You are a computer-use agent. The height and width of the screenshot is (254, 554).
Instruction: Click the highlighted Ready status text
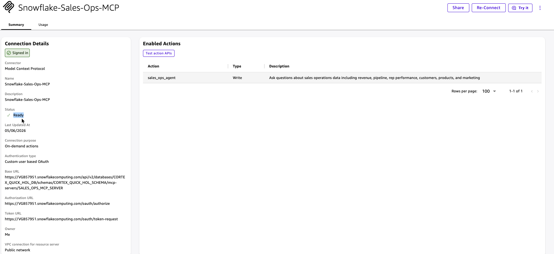point(19,115)
